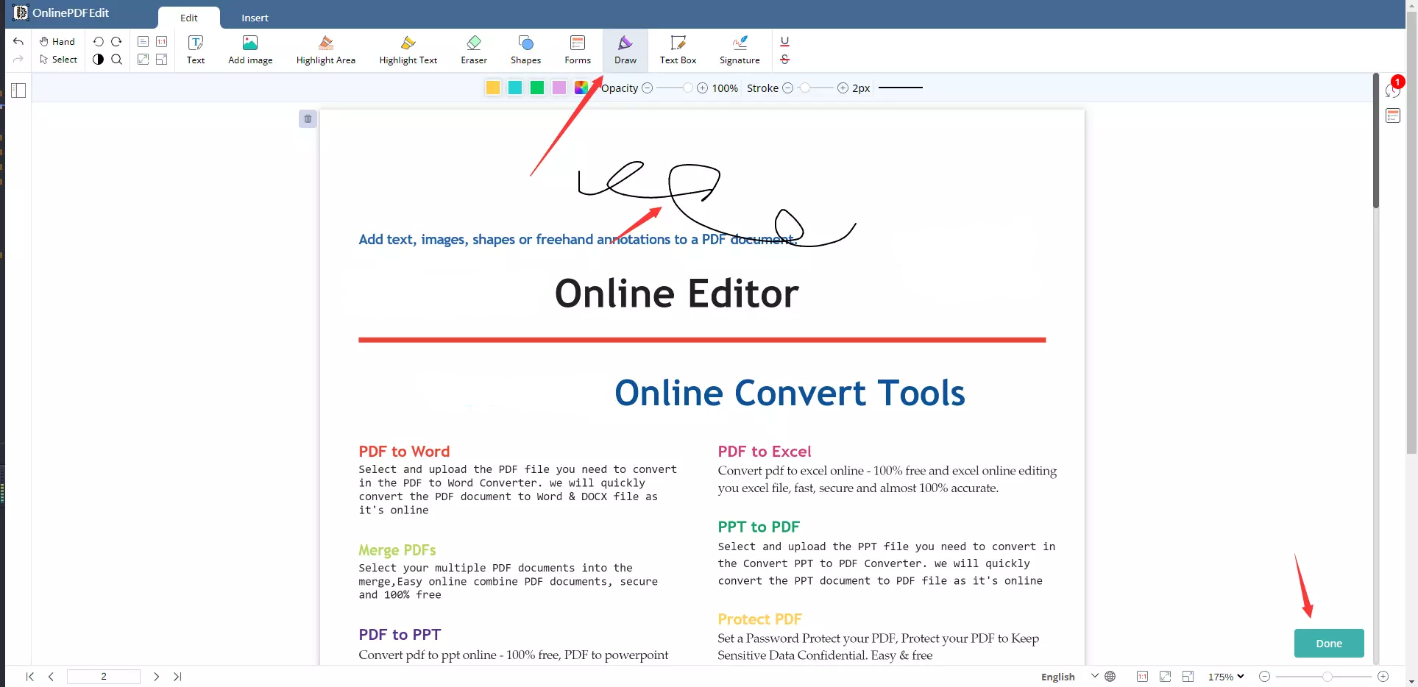Open the Edit tab

(x=189, y=18)
